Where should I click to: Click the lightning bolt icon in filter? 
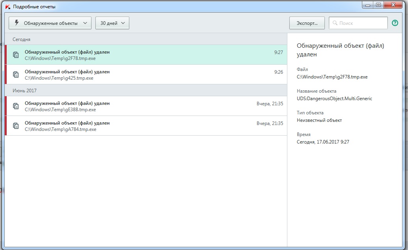17,23
